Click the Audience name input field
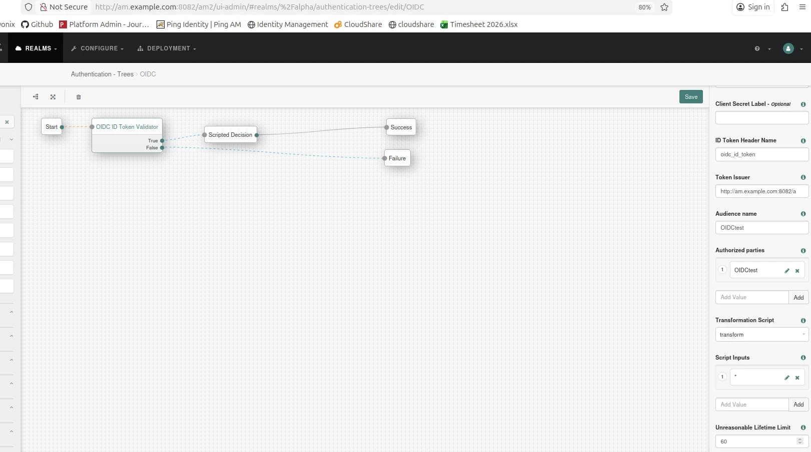The height and width of the screenshot is (452, 811). [x=761, y=228]
